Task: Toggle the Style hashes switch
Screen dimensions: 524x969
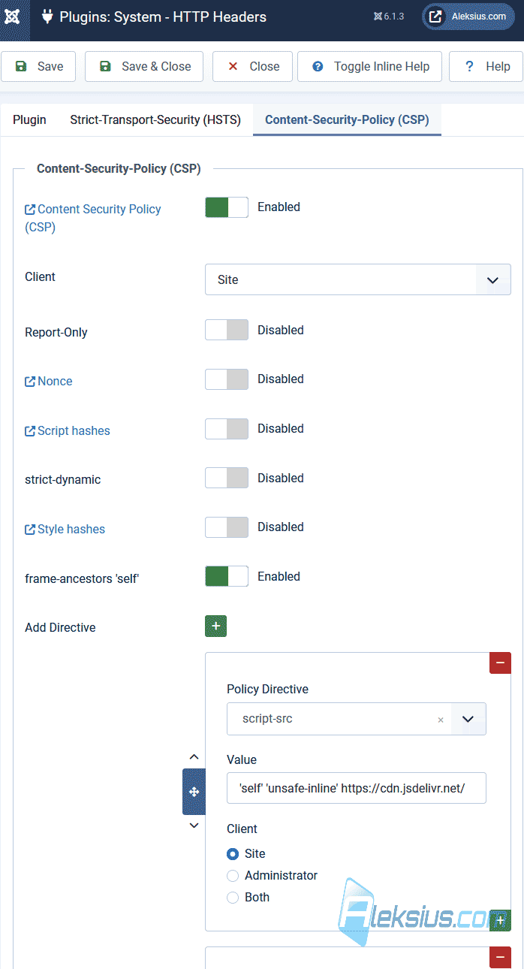Action: (227, 527)
